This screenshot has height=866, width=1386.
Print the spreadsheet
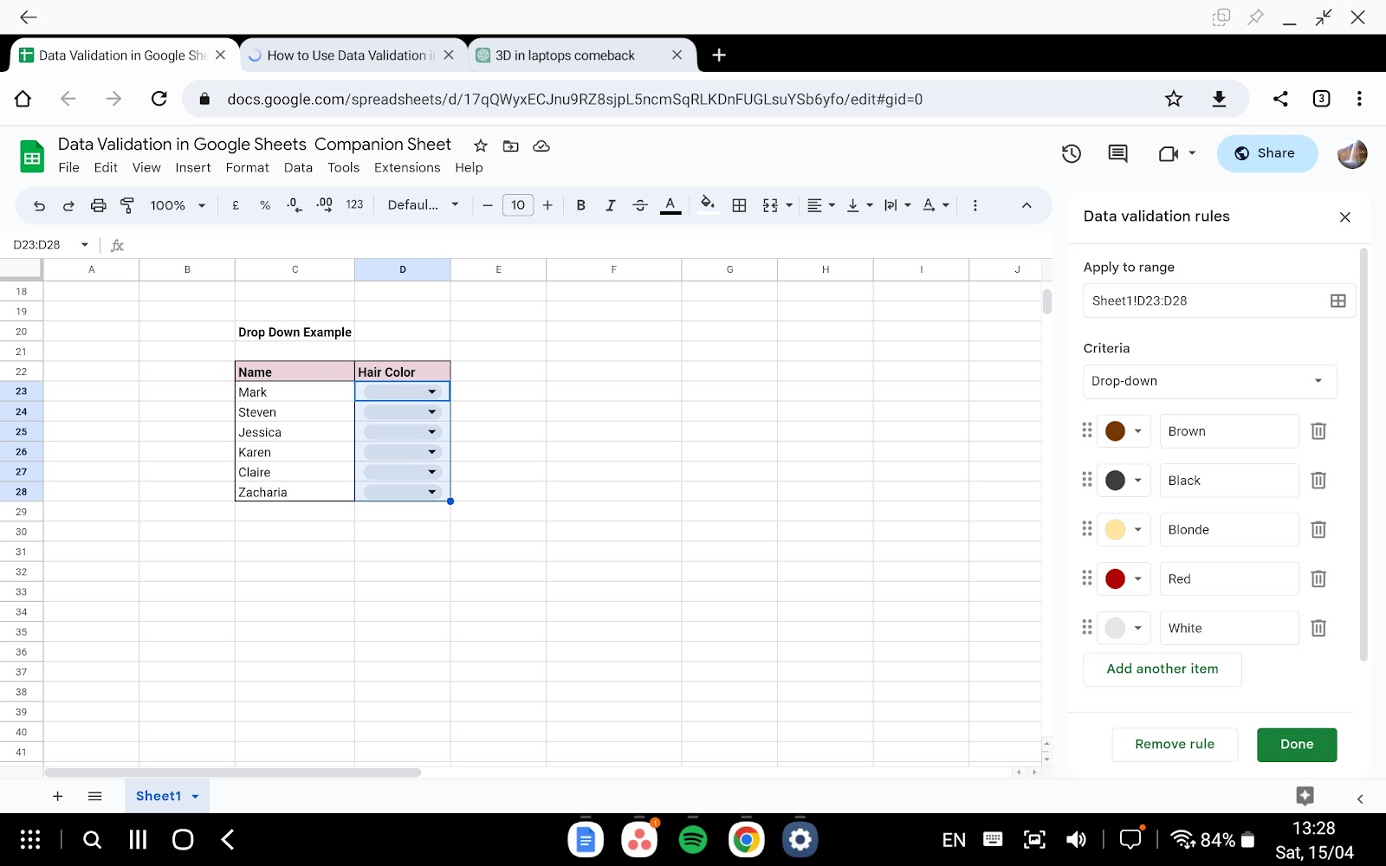point(98,205)
